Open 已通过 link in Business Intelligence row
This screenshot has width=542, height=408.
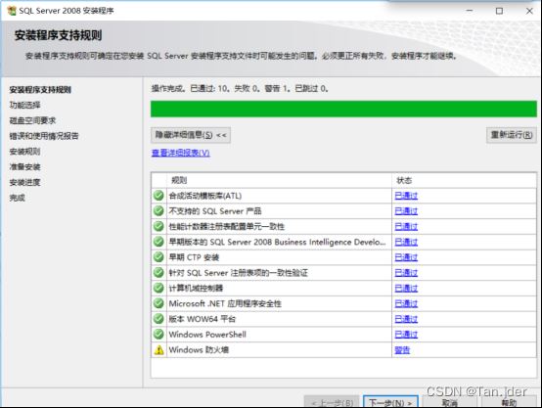click(406, 242)
